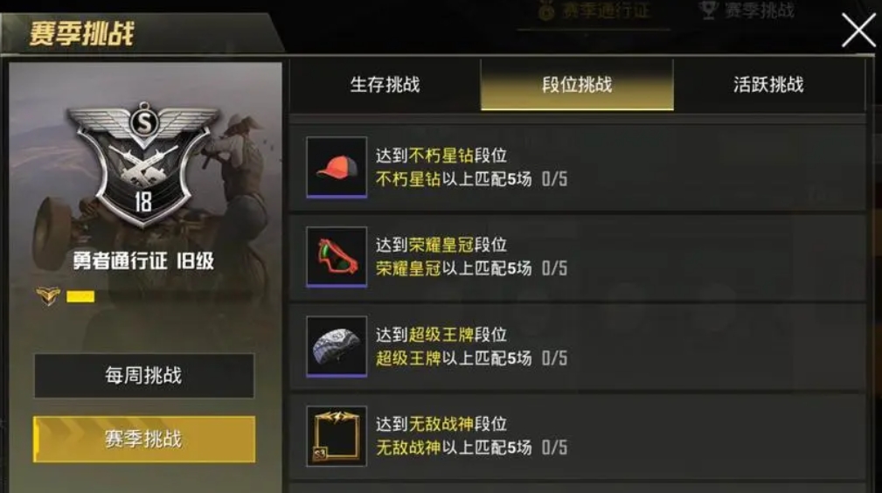Switch to the 生存挑战 tab

click(385, 85)
